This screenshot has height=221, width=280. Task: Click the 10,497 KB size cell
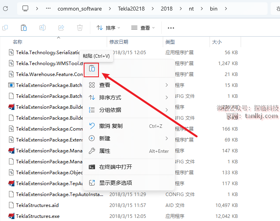pos(226,205)
